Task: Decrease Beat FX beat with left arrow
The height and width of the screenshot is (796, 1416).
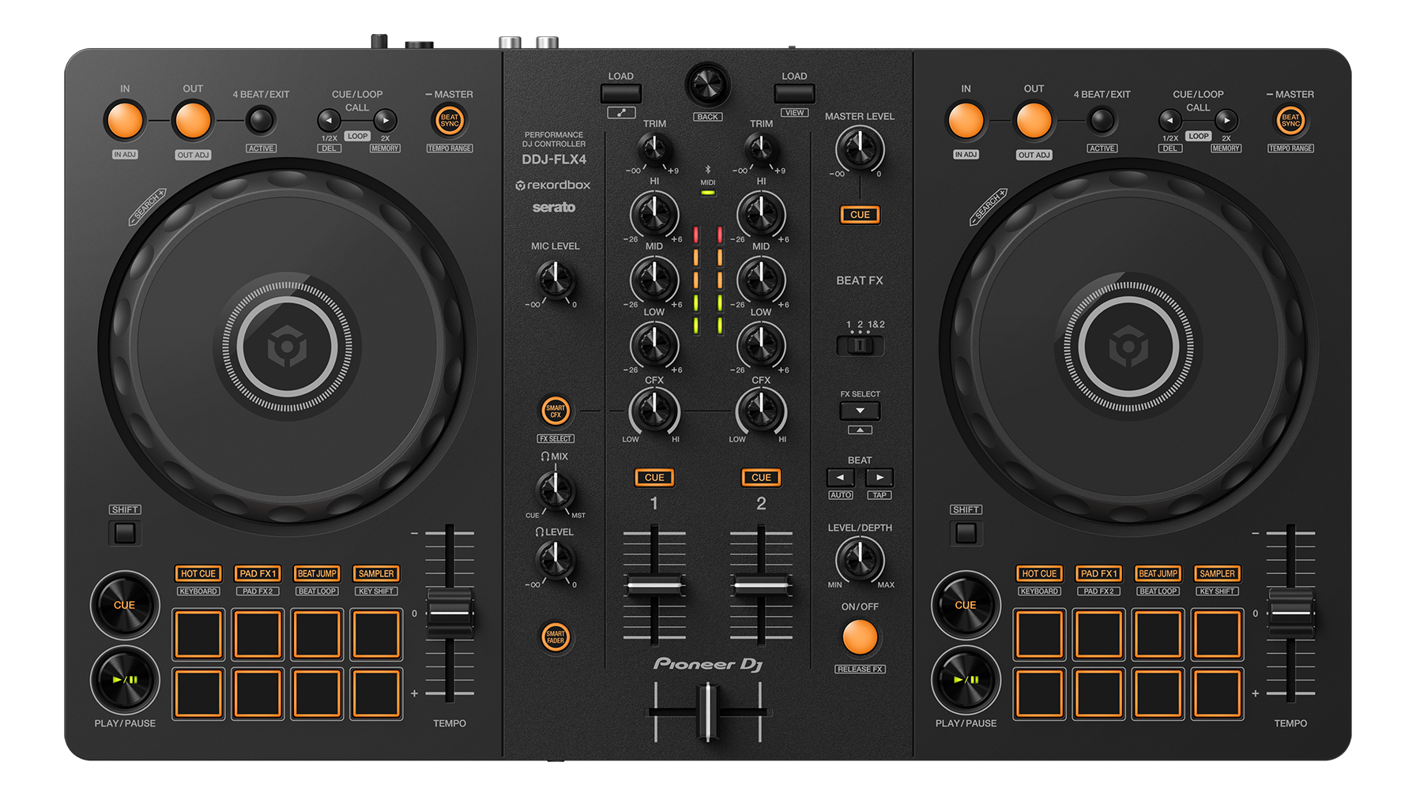Action: point(840,478)
